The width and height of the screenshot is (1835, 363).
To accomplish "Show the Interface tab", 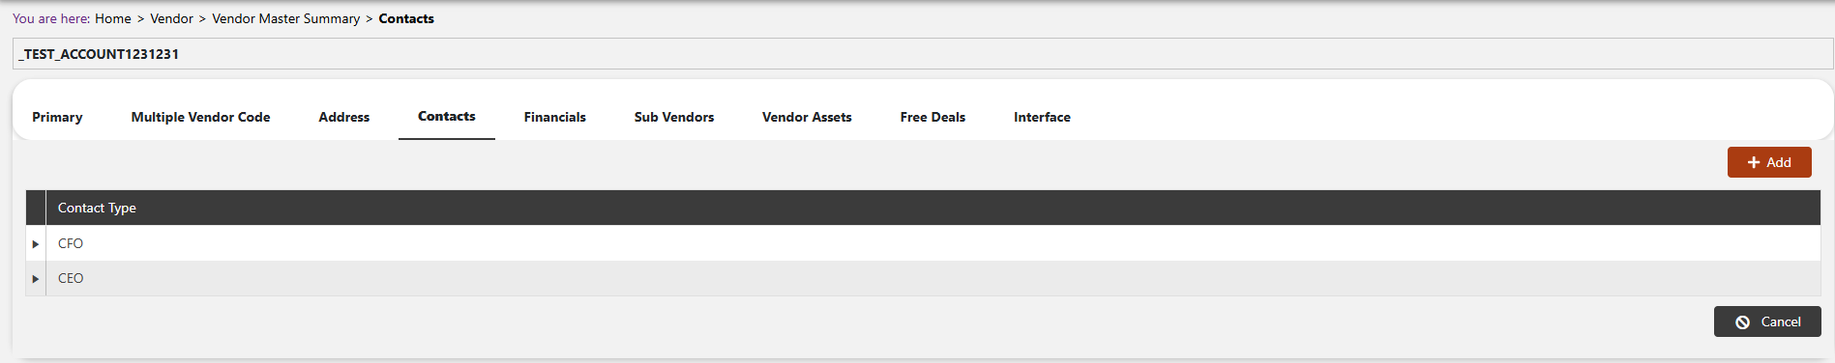I will tap(1042, 117).
